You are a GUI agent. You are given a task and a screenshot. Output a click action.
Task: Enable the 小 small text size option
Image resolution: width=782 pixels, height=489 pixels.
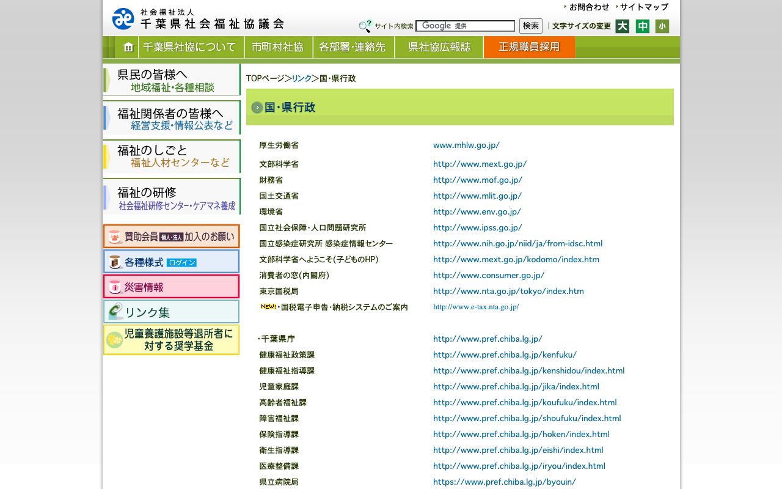[662, 26]
